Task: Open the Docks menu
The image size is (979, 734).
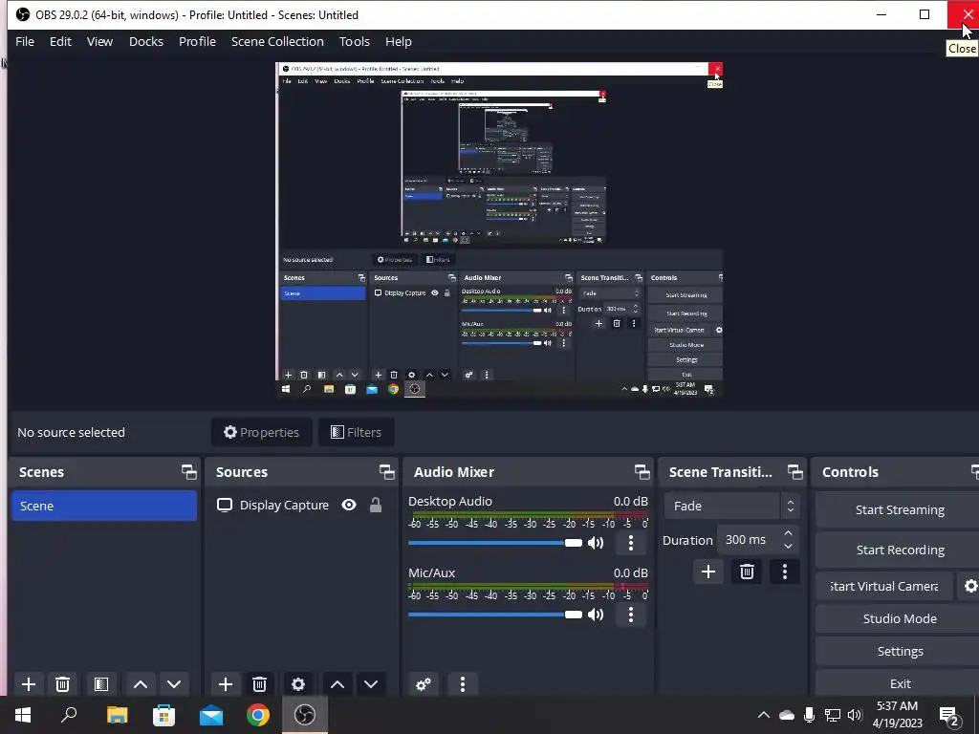Action: point(146,42)
